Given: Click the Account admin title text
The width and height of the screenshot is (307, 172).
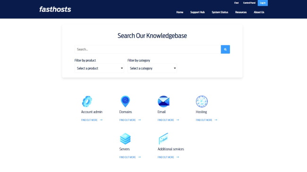Looking at the screenshot, I should (92, 112).
